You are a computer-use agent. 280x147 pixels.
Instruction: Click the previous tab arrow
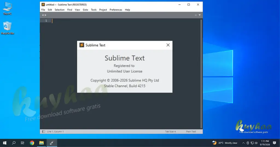[43, 15]
